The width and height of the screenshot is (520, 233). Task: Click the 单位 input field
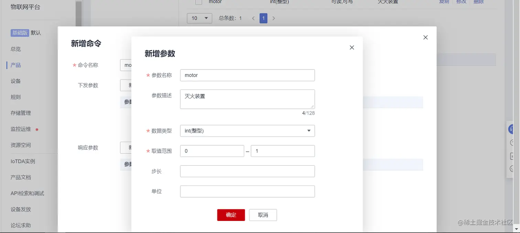[247, 191]
